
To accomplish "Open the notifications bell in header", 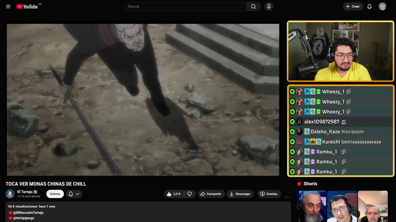I will click(x=369, y=6).
